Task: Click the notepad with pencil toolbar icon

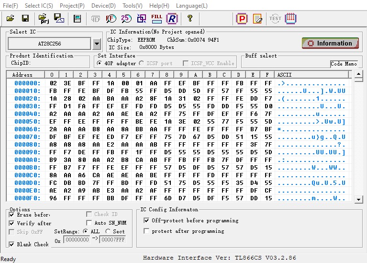Action: click(257, 19)
